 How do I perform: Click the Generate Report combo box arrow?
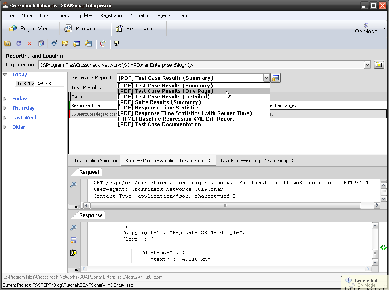point(266,78)
